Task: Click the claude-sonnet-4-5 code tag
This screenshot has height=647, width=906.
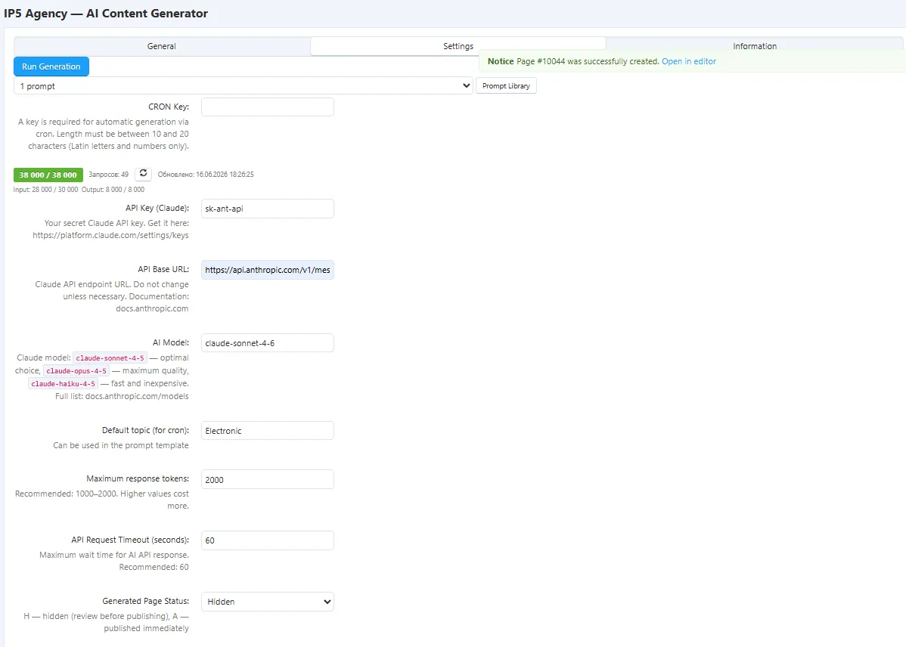Action: point(110,358)
